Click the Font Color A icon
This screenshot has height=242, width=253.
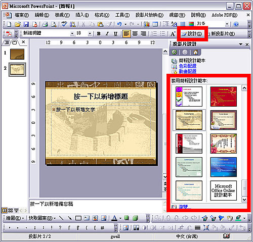pyautogui.click(x=114, y=218)
